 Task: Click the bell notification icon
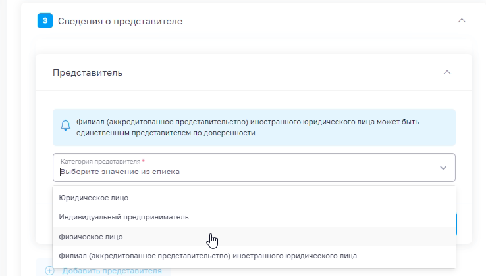(x=65, y=126)
